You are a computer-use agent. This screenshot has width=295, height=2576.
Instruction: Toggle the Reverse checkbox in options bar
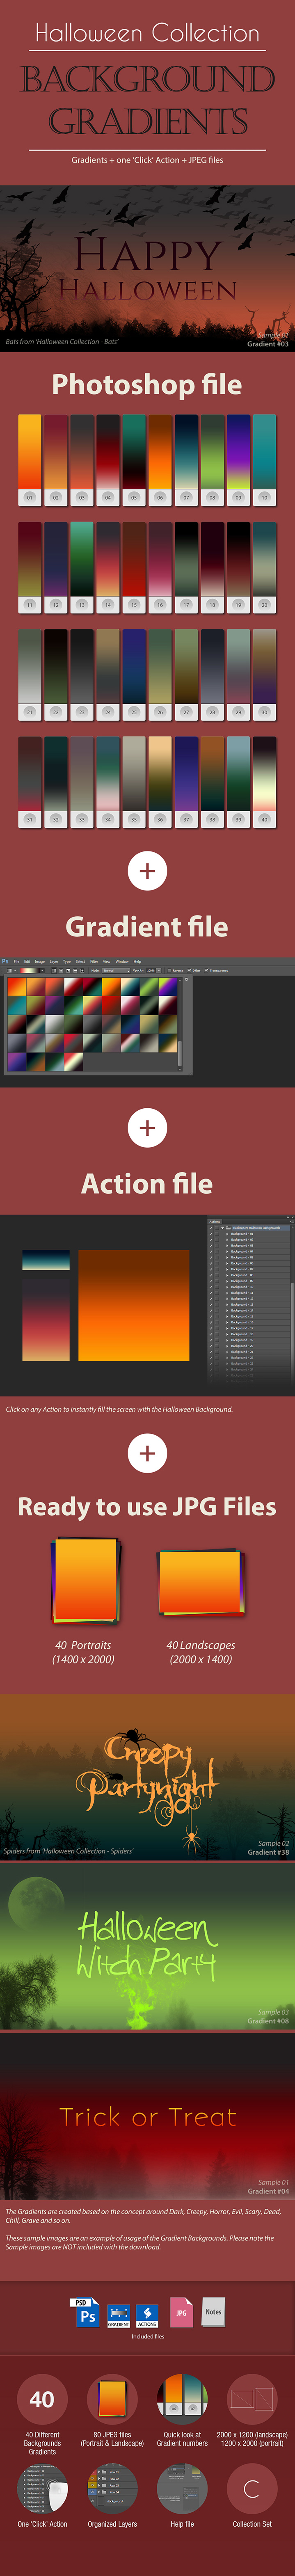(x=169, y=970)
